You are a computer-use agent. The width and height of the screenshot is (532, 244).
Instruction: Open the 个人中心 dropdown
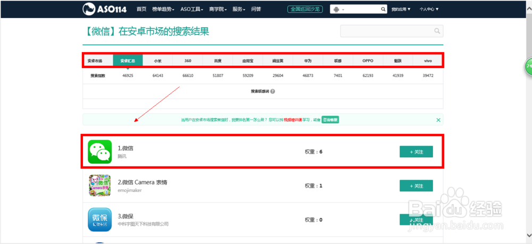click(429, 9)
